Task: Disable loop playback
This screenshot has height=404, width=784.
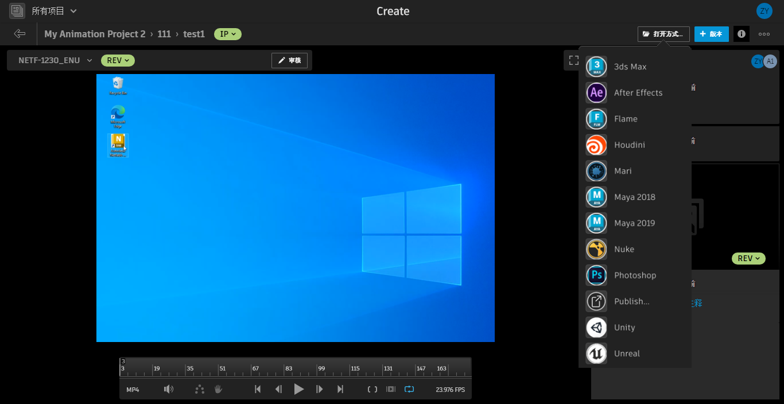Action: tap(409, 389)
